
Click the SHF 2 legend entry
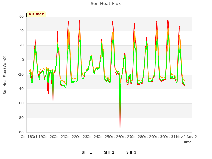106,152
